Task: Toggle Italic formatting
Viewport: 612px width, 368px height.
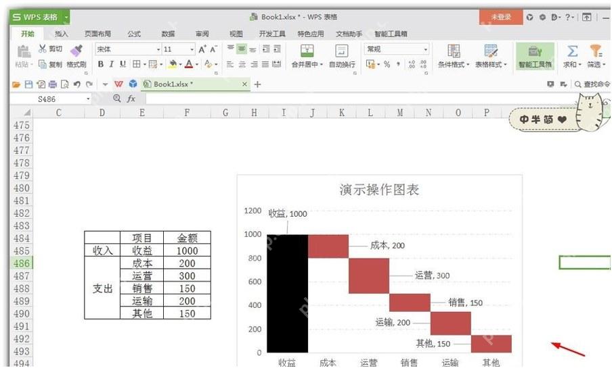Action: 112,64
